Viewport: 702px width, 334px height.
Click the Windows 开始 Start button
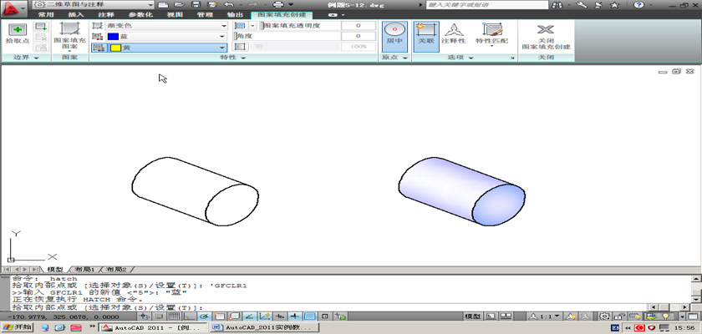(17, 328)
